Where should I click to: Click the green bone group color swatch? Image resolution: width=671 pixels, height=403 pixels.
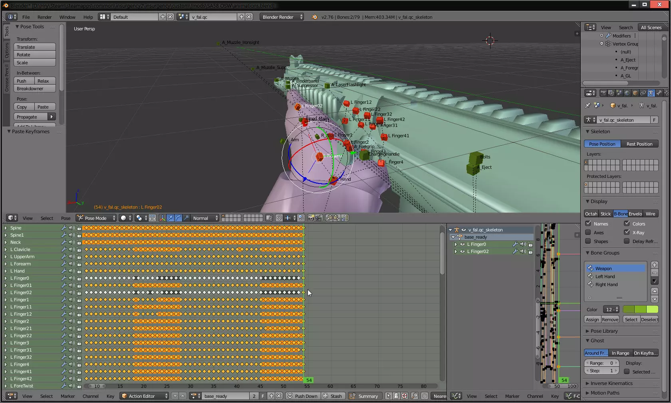click(640, 310)
